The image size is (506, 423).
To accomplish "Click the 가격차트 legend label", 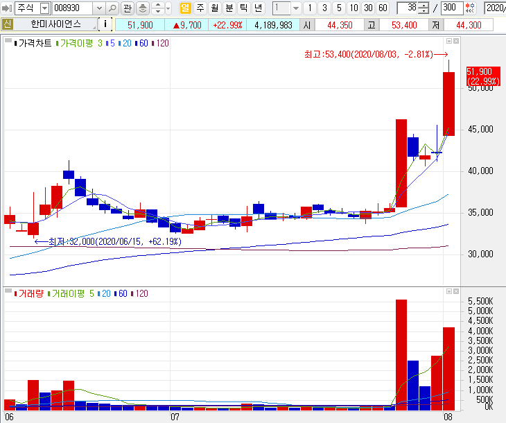I will 33,43.
